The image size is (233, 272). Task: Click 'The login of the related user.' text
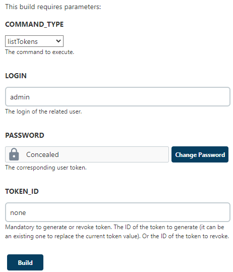[43, 112]
